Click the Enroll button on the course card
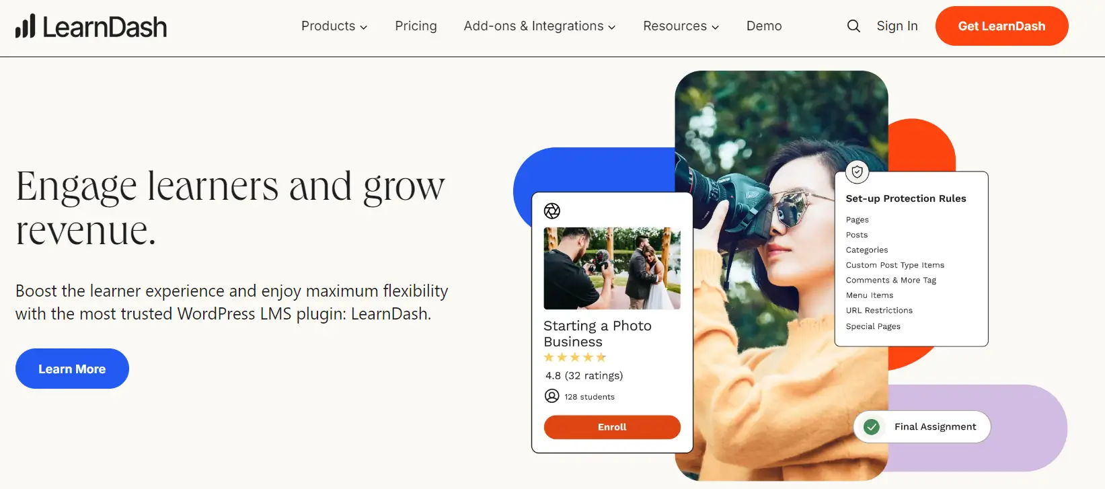Screen dimensions: 1105x489 click(612, 427)
